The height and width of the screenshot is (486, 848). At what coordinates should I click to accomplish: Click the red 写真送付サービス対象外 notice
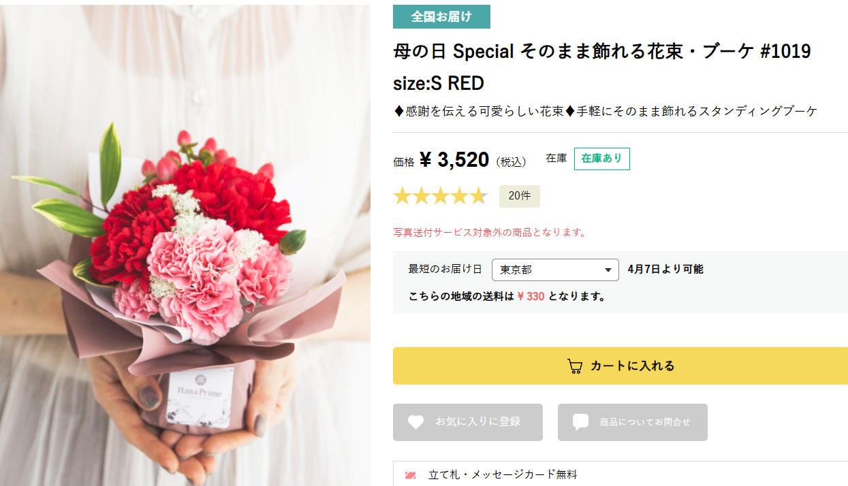pos(490,232)
